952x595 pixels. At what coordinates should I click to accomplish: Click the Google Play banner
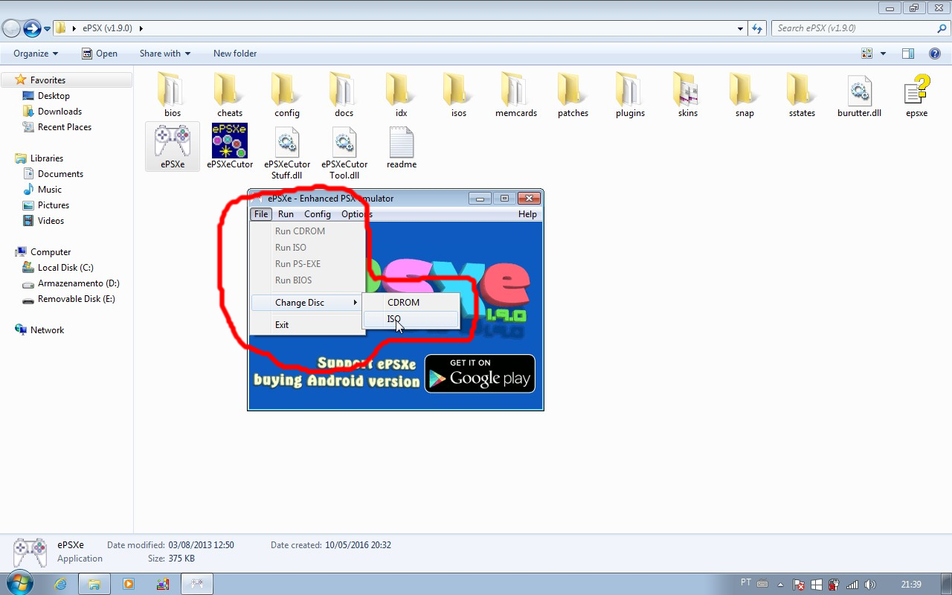480,373
